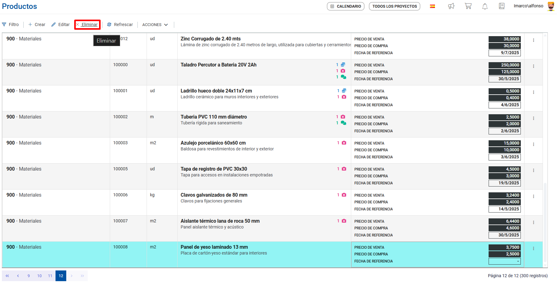Open the notifications bell

click(485, 6)
